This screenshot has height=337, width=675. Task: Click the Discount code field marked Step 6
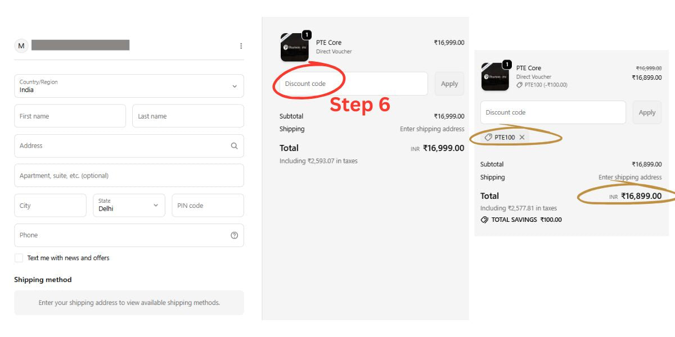point(354,84)
